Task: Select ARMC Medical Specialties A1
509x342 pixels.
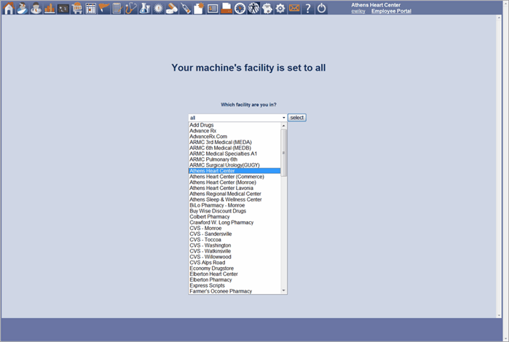Action: [234, 154]
